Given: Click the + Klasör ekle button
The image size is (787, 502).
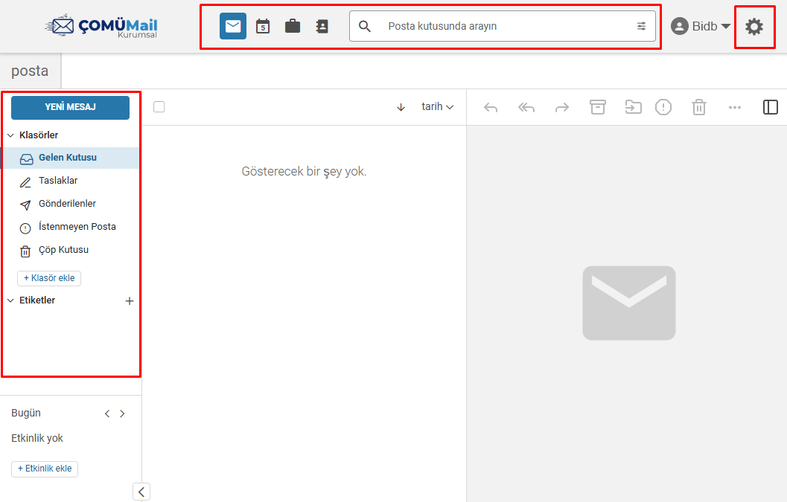Looking at the screenshot, I should [49, 278].
